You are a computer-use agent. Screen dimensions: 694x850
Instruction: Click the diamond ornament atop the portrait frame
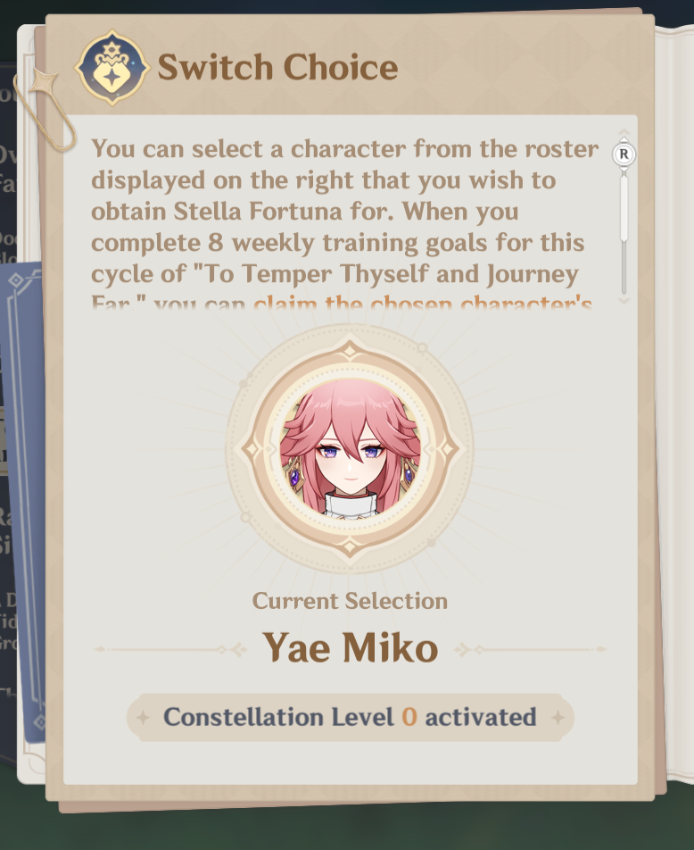pos(350,351)
